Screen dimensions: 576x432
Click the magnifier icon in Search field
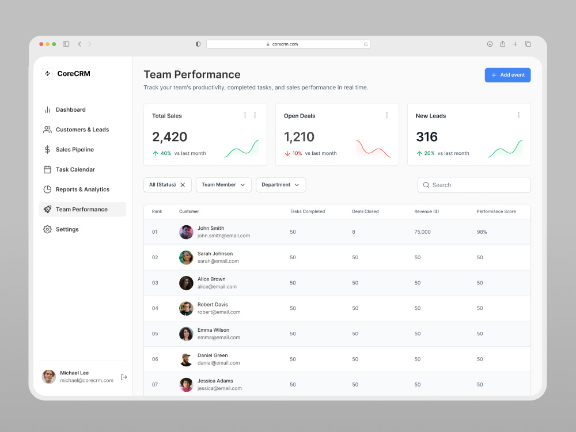426,185
